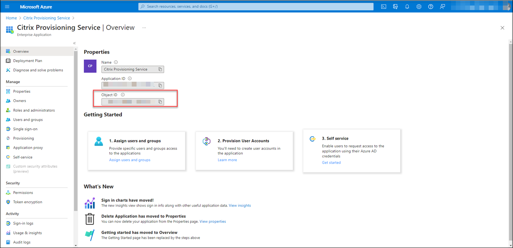Open Cloud Shell from the top bar
Screen dimensions: 513x248
pyautogui.click(x=384, y=7)
